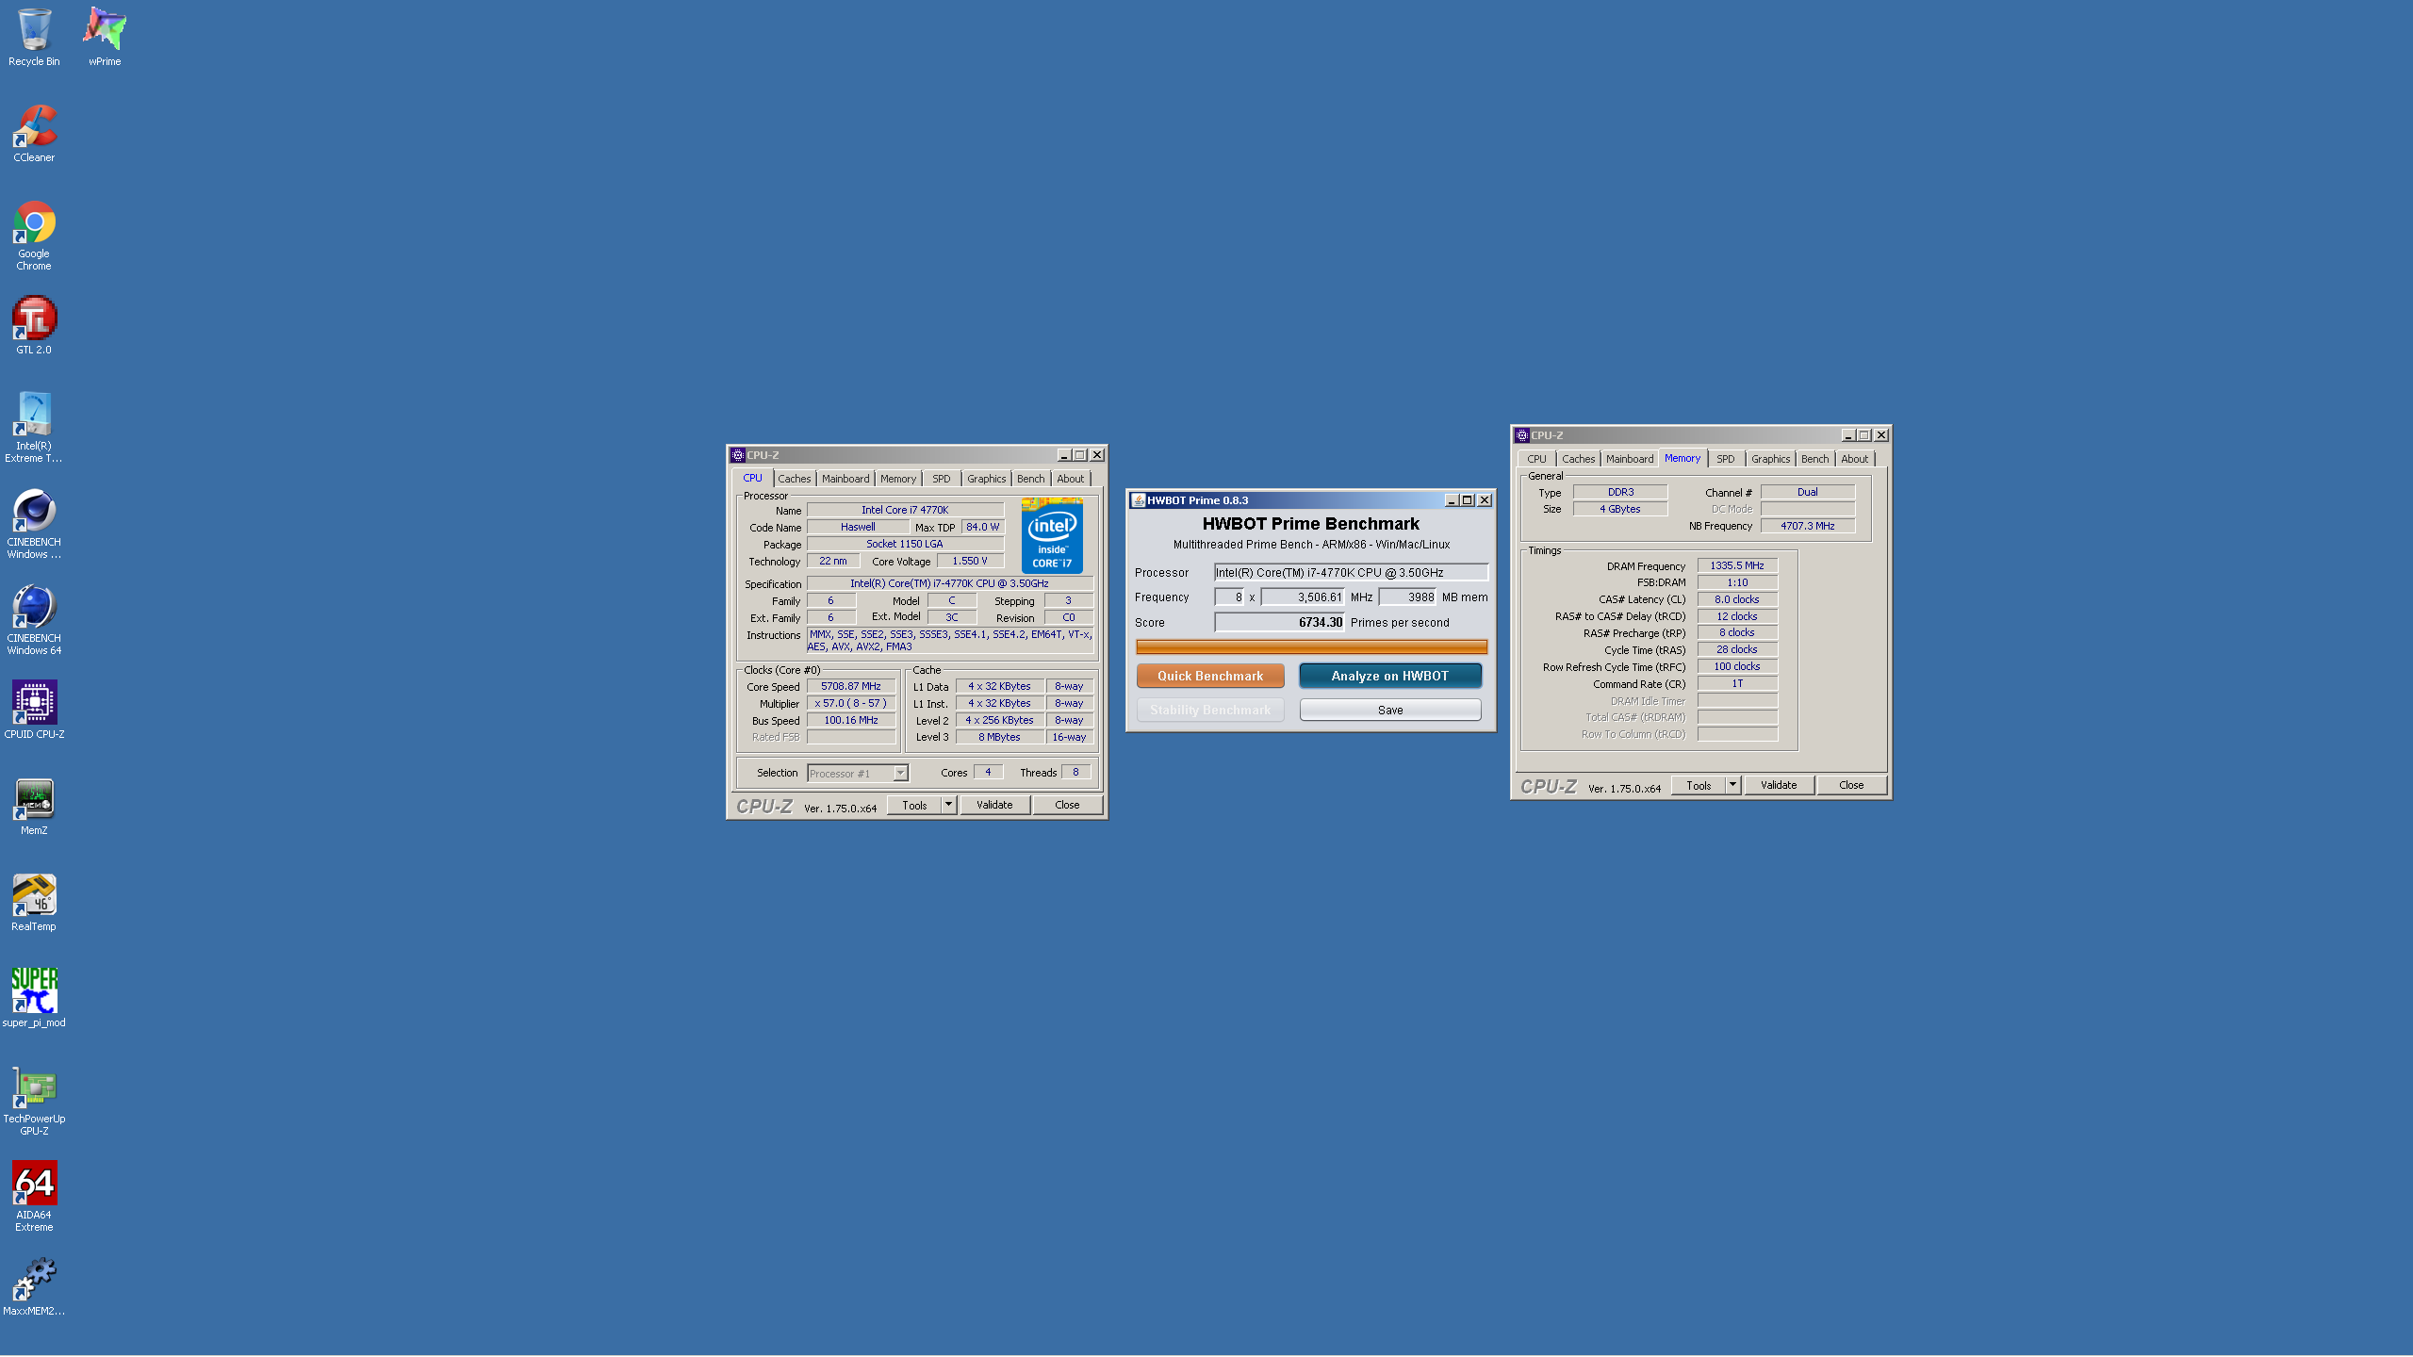The image size is (2413, 1357).
Task: Click DRAM Frequency value 1335.5 MHz
Action: (1737, 566)
